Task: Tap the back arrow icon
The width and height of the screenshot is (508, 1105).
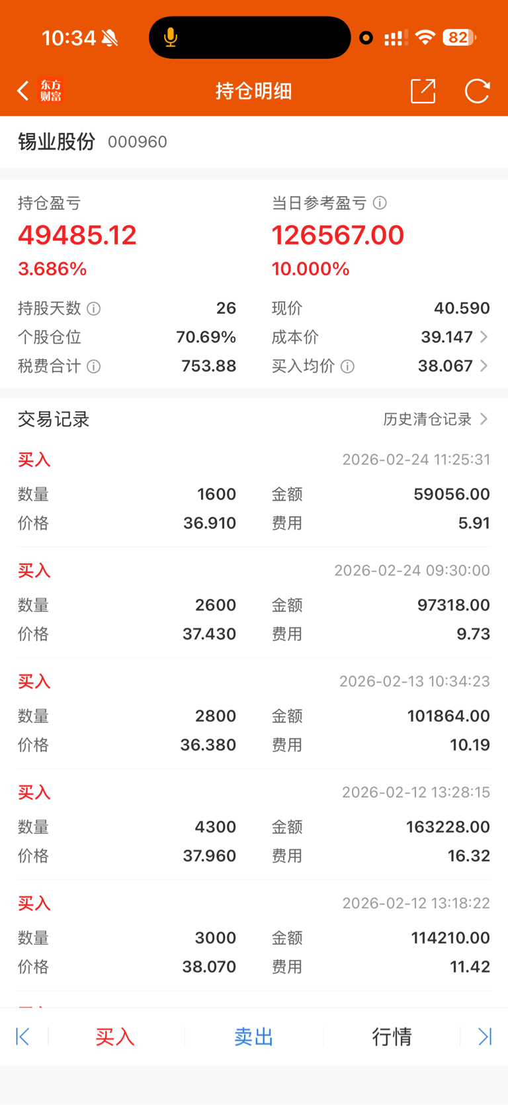Action: 23,91
